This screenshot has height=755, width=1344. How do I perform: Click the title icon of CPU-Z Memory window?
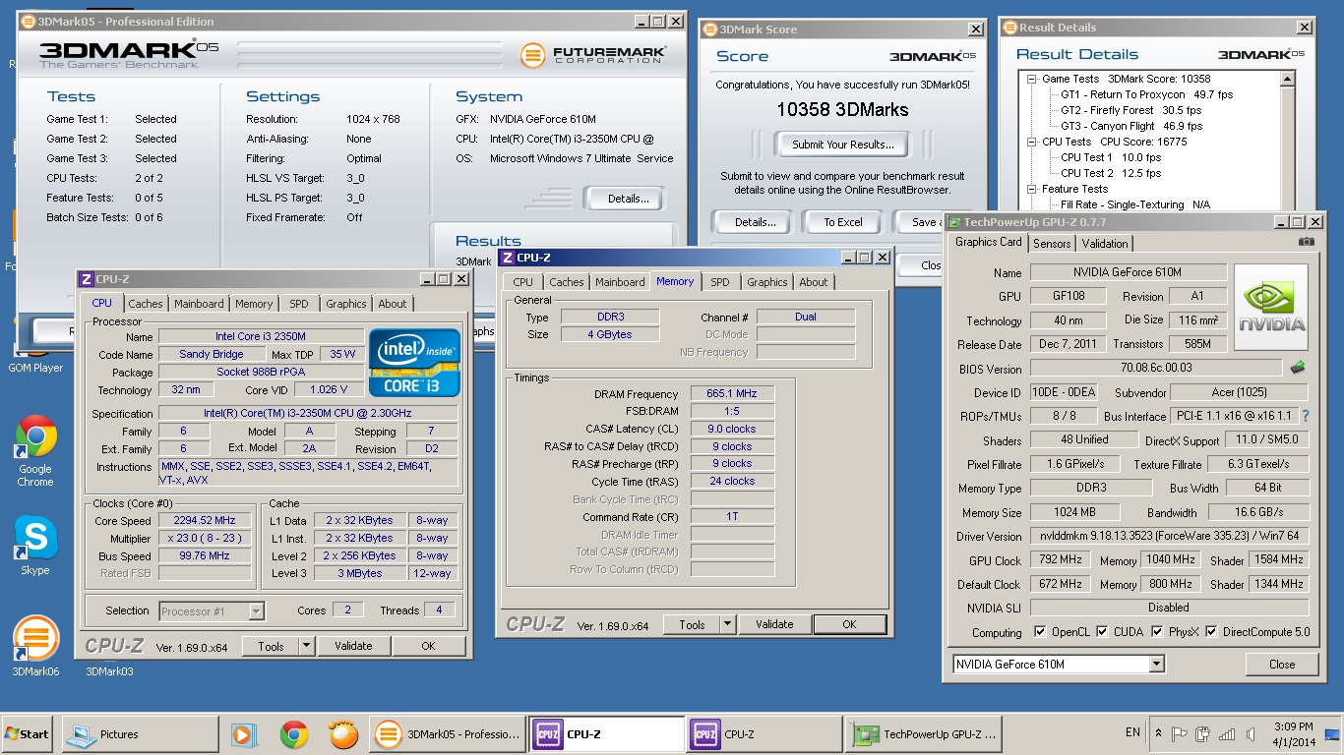(x=507, y=258)
